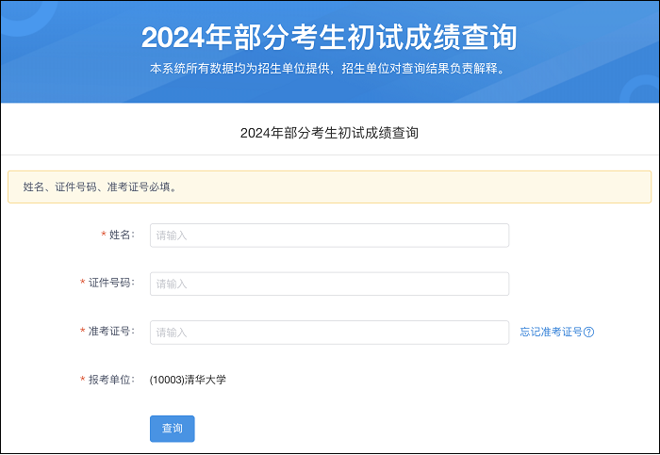Click the red asterisk beside 证件号码
The image size is (660, 455).
point(82,283)
